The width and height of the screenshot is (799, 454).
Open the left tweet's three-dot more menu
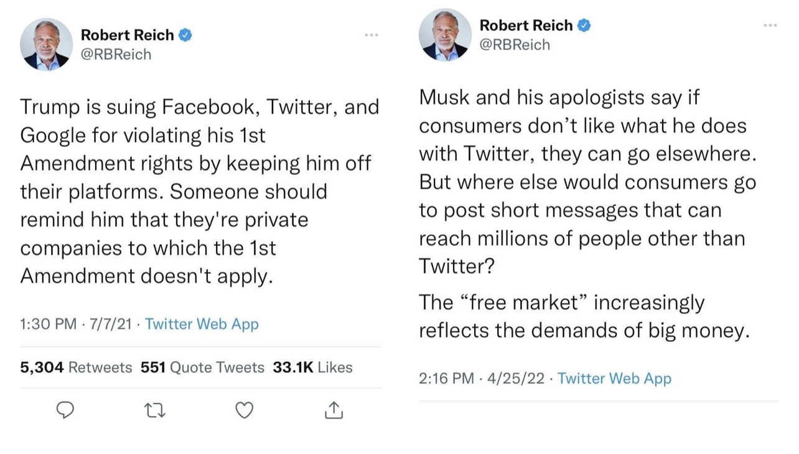click(371, 35)
